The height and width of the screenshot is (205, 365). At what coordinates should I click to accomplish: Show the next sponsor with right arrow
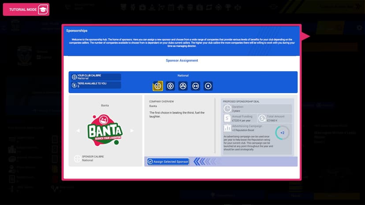pos(132,131)
